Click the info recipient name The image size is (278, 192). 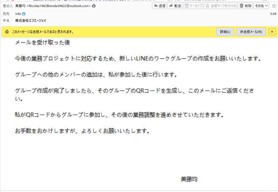[18, 14]
